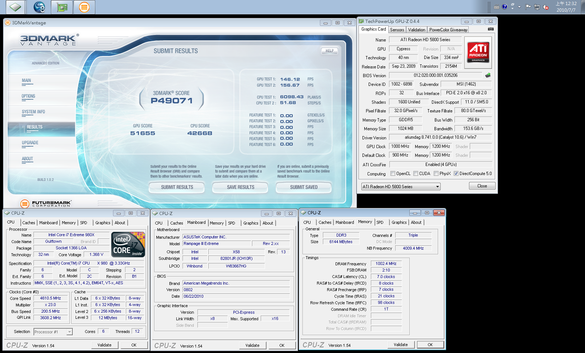Open the GPU-Z screenshot camera icon
585x353 pixels.
point(490,29)
